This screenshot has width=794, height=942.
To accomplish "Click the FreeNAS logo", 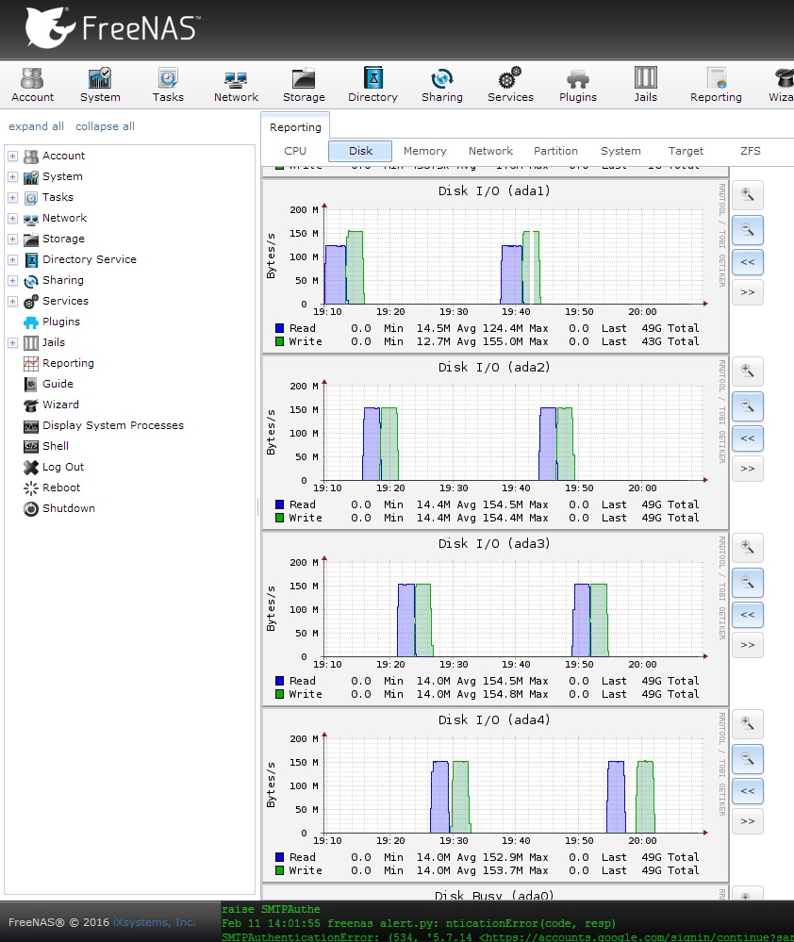I will (x=111, y=28).
